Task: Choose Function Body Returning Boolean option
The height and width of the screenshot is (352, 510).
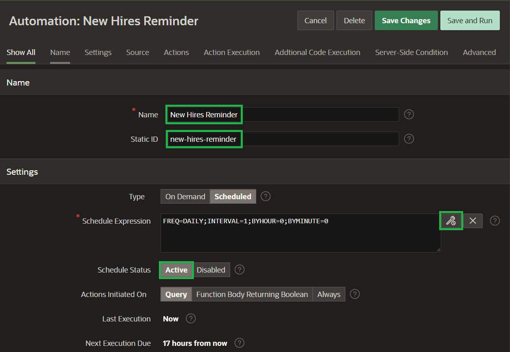Action: coord(252,294)
